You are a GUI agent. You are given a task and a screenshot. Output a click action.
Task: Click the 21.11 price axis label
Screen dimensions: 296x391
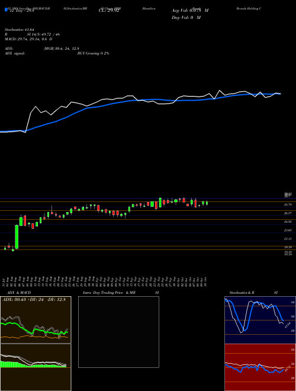click(x=288, y=239)
